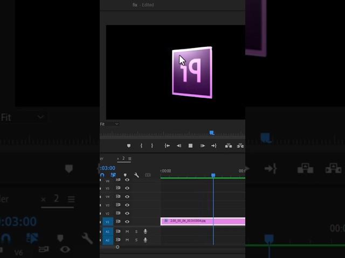Open the Fit zoom level dropdown
This screenshot has width=345, height=258.
109,124
